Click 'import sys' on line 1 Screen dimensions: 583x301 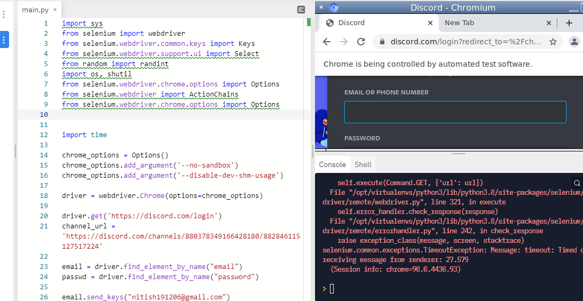[x=82, y=23]
